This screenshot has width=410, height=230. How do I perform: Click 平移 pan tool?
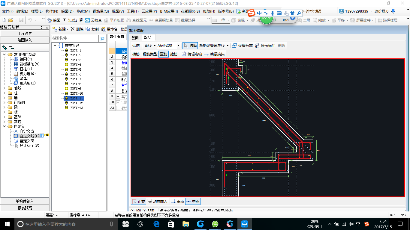coord(338,20)
